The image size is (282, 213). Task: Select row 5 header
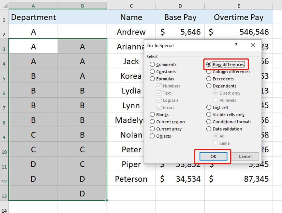tap(4, 76)
